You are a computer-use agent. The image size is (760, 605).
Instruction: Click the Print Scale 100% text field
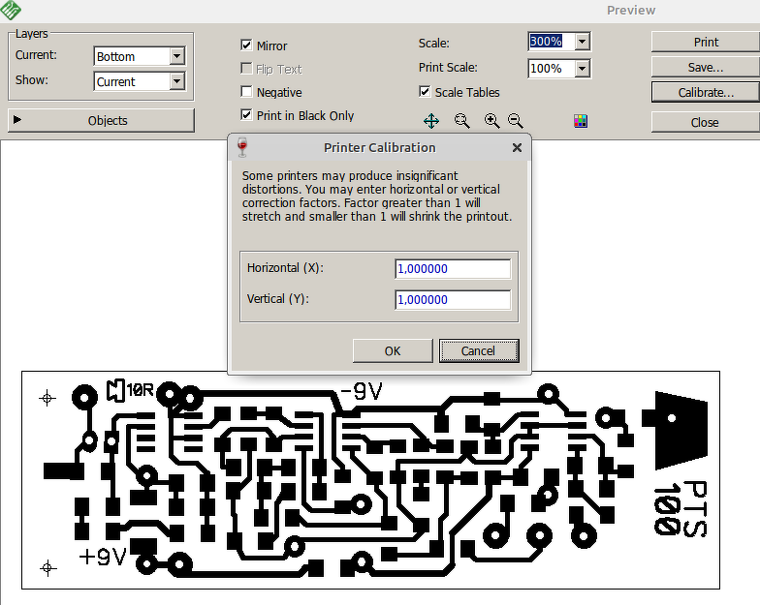pyautogui.click(x=552, y=68)
